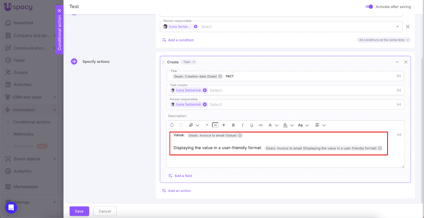Viewport: 424px width, 218px height.
Task: Remove Iryna Serbeniuk from Task creator
Action: click(x=205, y=90)
